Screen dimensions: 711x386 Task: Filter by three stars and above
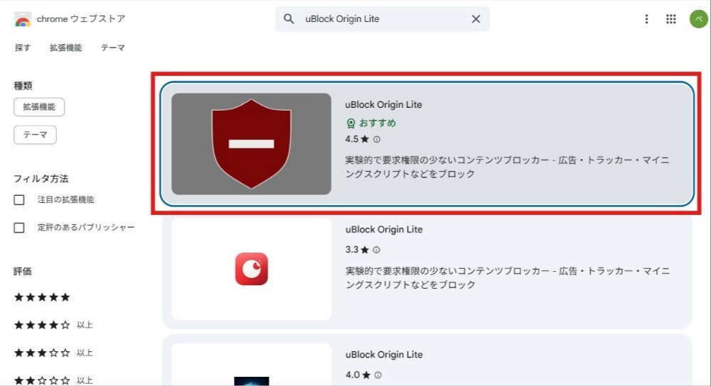coord(53,353)
